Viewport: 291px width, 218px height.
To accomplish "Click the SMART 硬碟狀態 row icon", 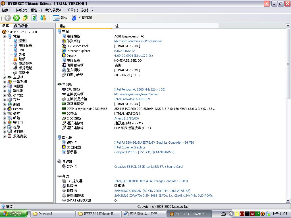I will pos(64,200).
